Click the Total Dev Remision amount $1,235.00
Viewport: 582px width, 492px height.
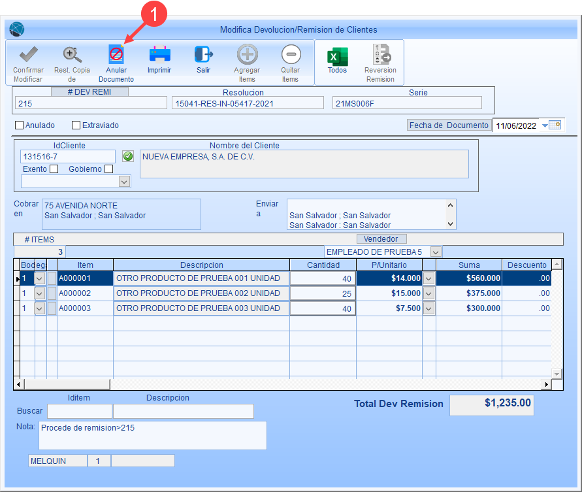[x=492, y=405]
